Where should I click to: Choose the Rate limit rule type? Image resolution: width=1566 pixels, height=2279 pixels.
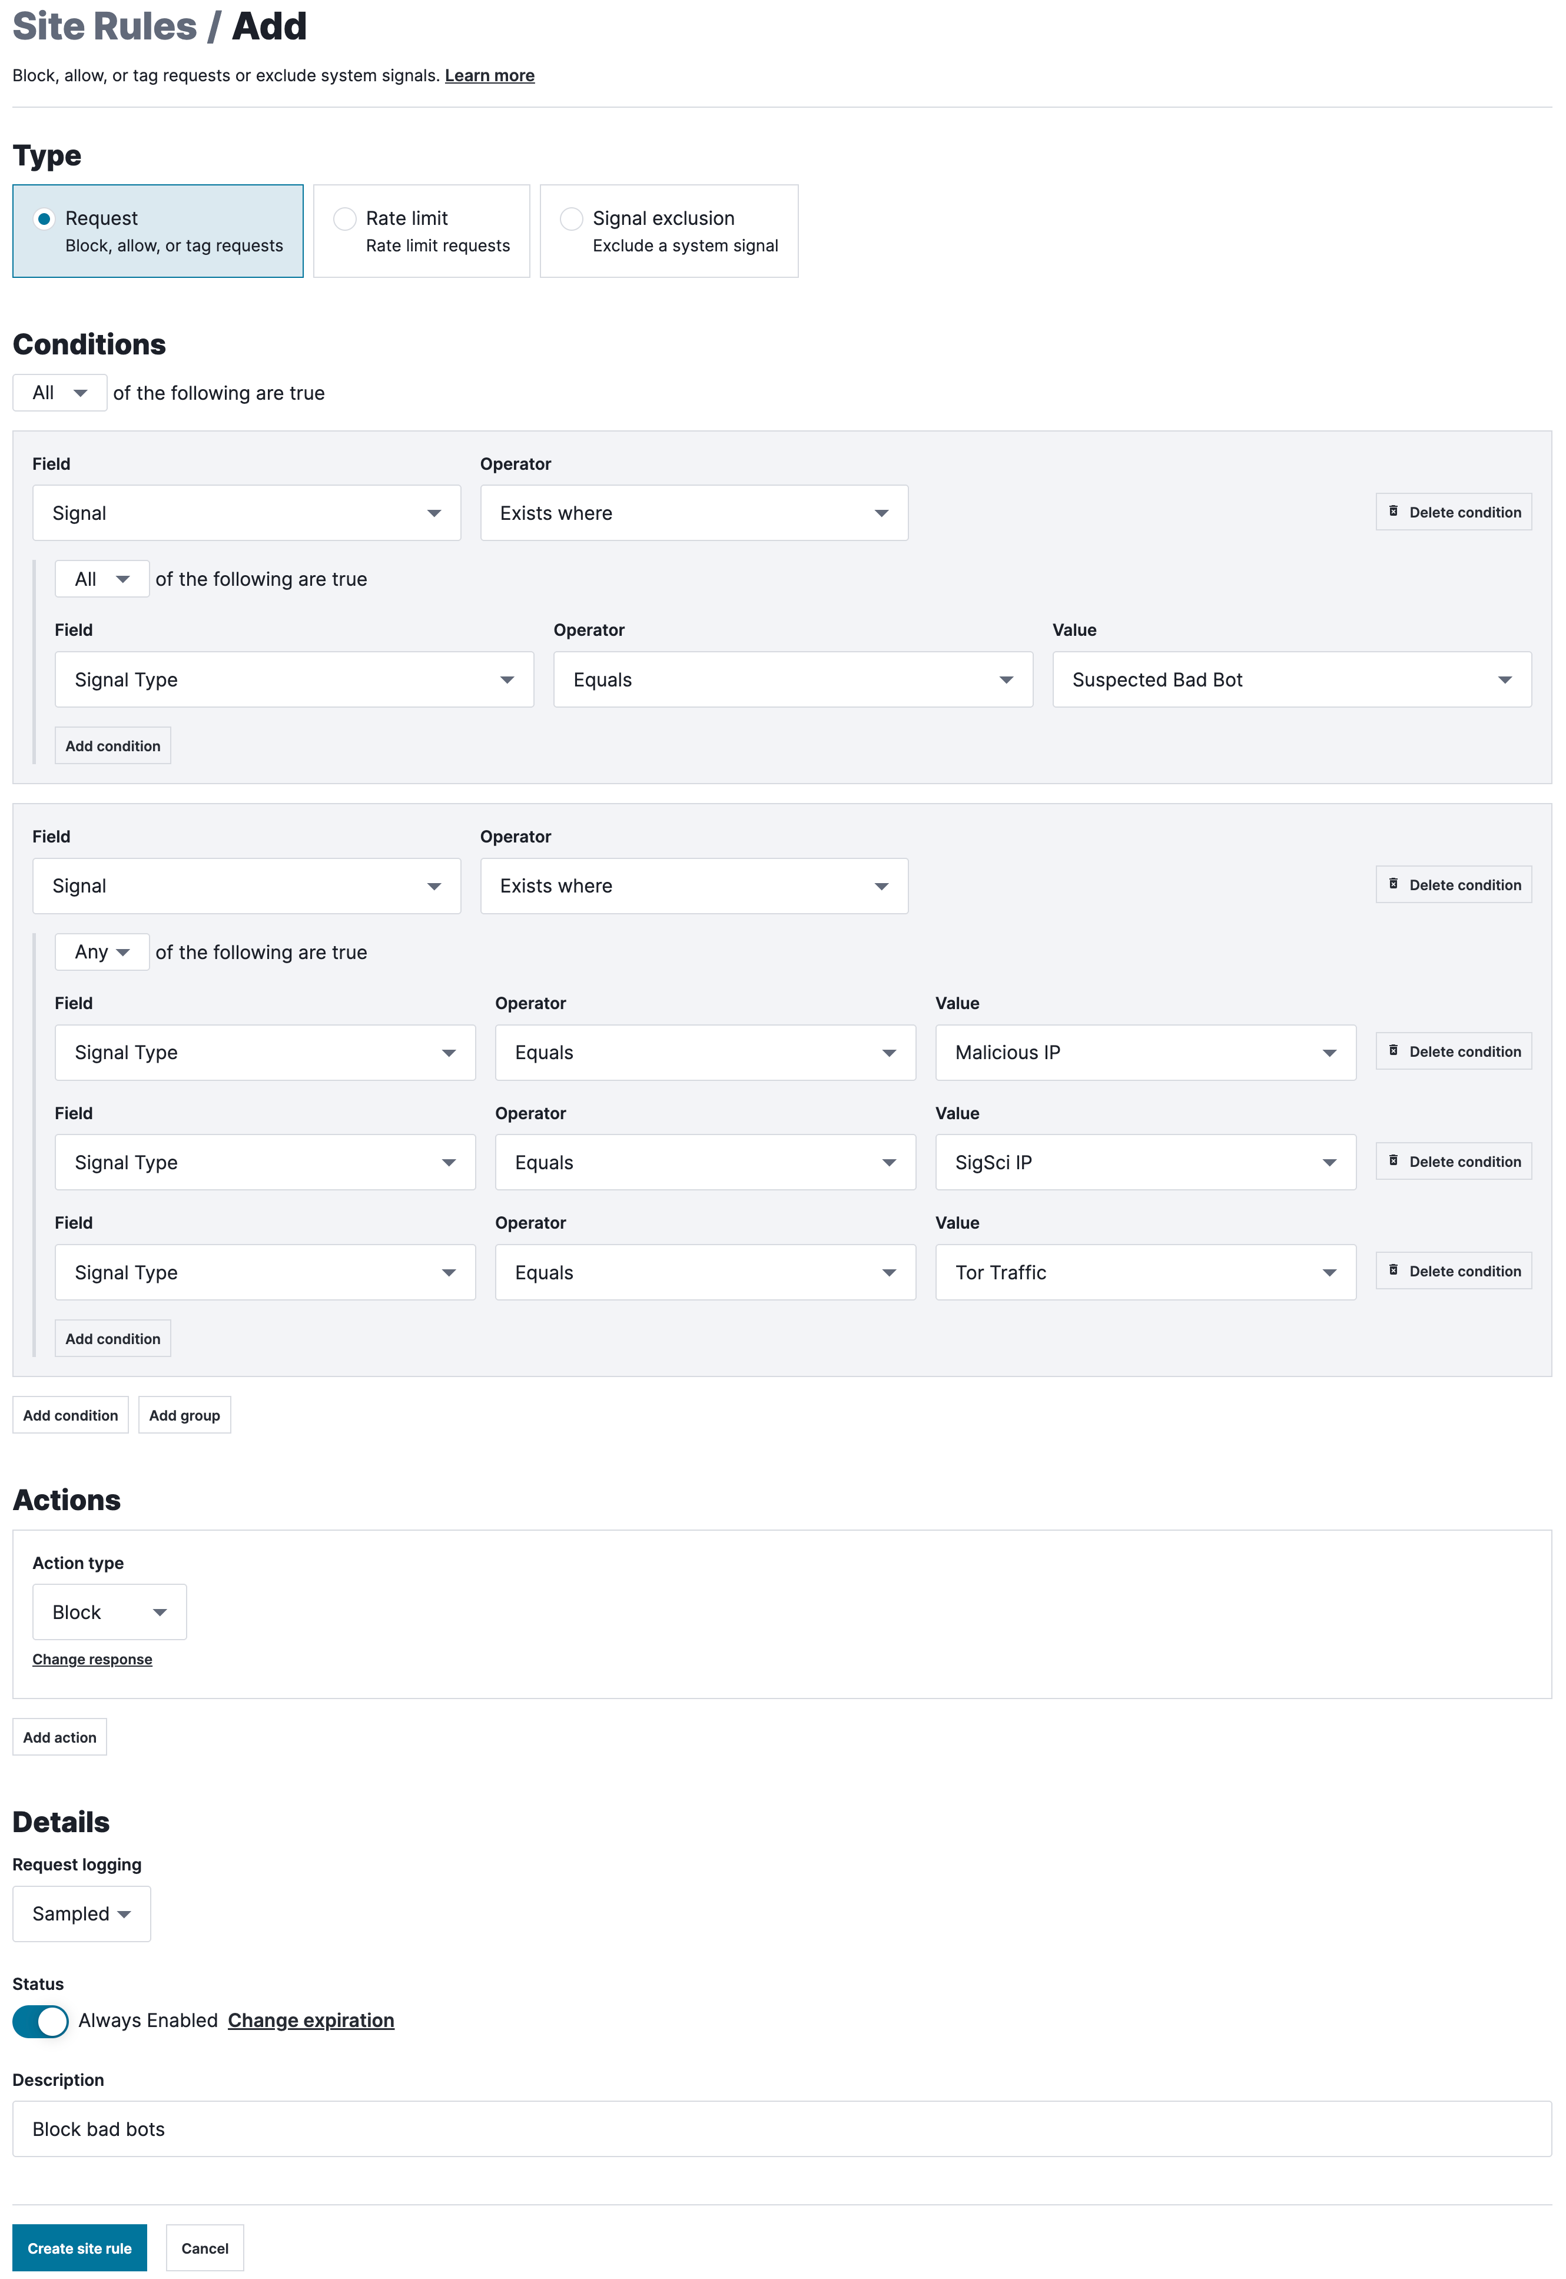[x=344, y=218]
